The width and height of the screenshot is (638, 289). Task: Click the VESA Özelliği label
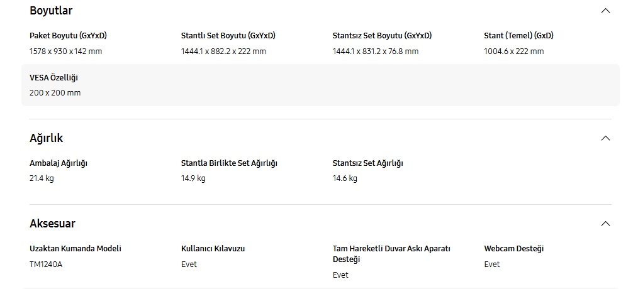53,78
